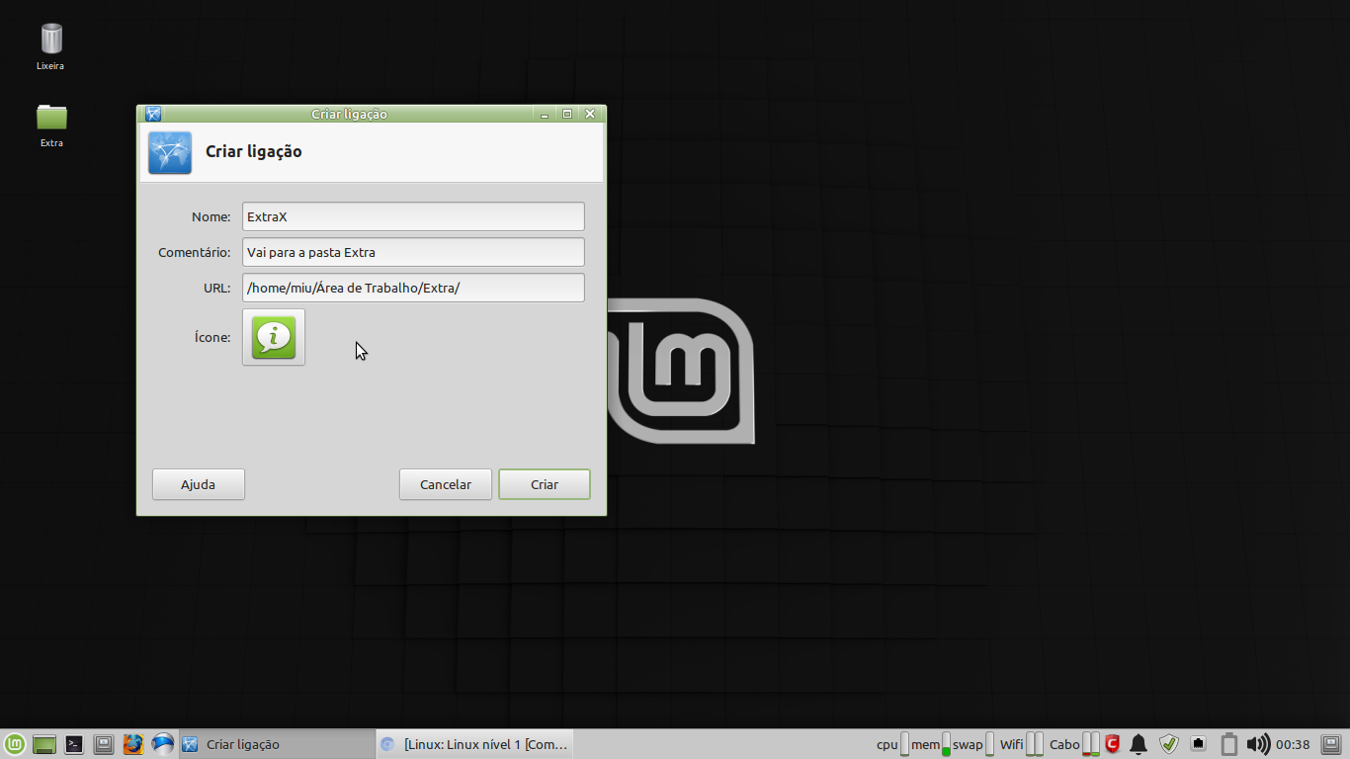Screen dimensions: 1350x759
Task: Click the URL input field
Action: pyautogui.click(x=413, y=288)
